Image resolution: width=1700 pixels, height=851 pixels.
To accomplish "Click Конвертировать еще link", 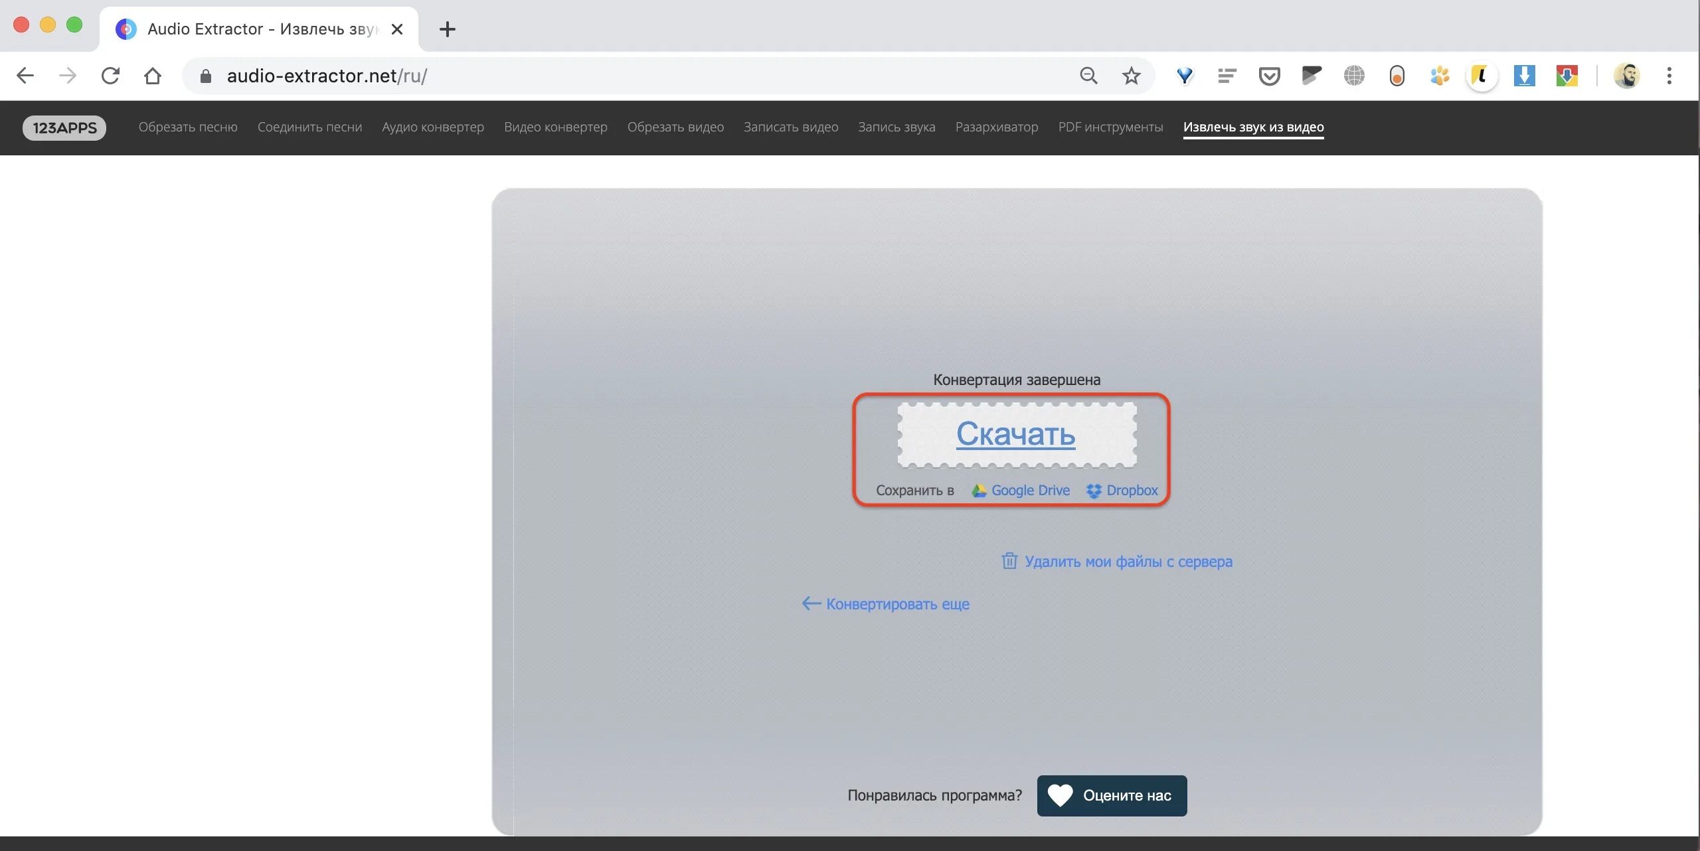I will pos(896,604).
